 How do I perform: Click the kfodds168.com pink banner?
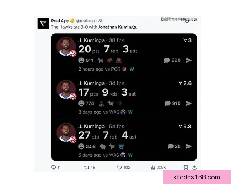197,177
